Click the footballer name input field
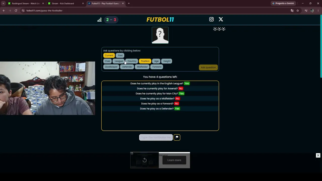The width and height of the screenshot is (322, 181). point(156,137)
